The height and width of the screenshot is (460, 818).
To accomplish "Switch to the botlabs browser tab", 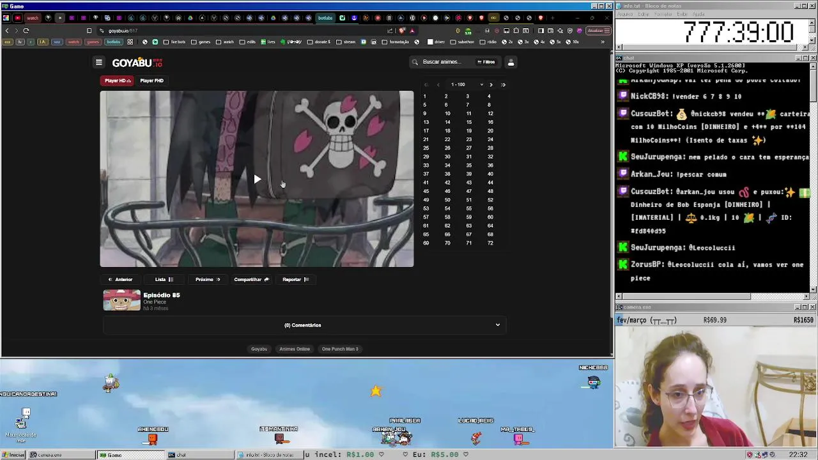I will pos(325,18).
